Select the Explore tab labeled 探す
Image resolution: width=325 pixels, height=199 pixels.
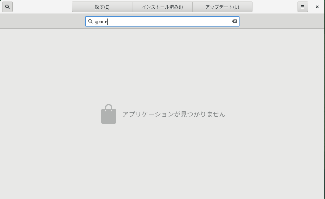pos(102,7)
